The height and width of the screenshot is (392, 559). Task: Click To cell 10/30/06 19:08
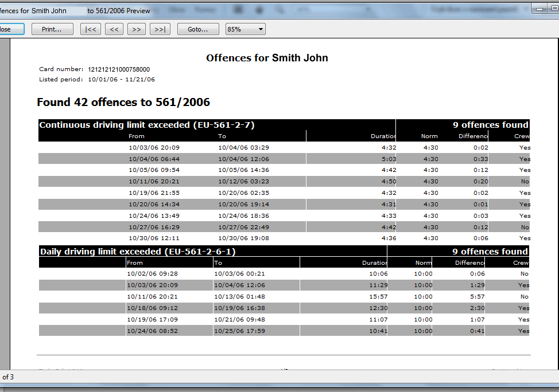[x=243, y=238]
